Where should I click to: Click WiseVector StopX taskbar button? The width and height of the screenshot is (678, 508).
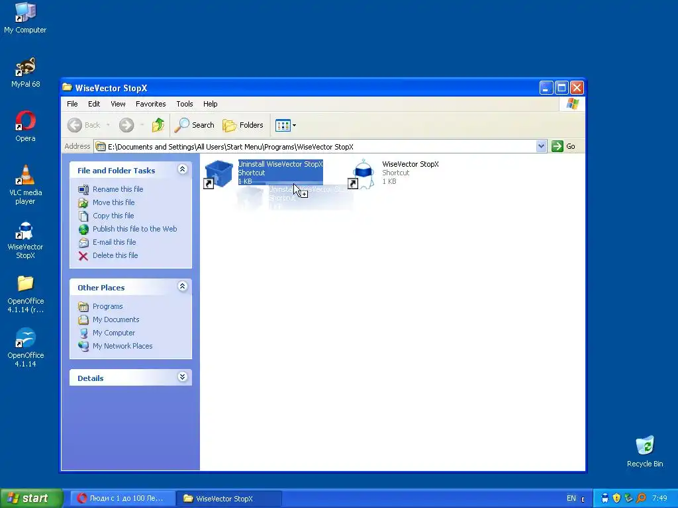point(228,499)
